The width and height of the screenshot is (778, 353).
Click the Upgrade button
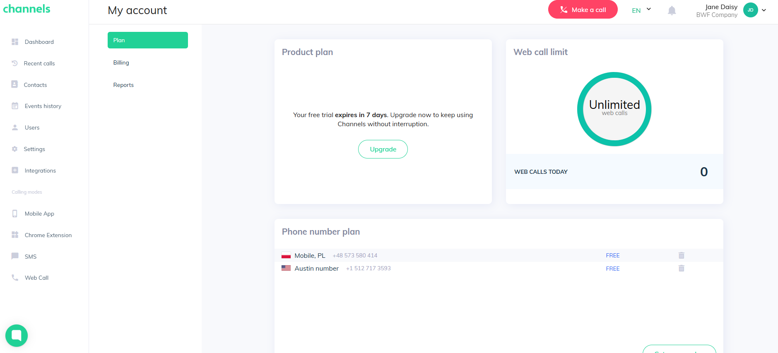pyautogui.click(x=383, y=149)
